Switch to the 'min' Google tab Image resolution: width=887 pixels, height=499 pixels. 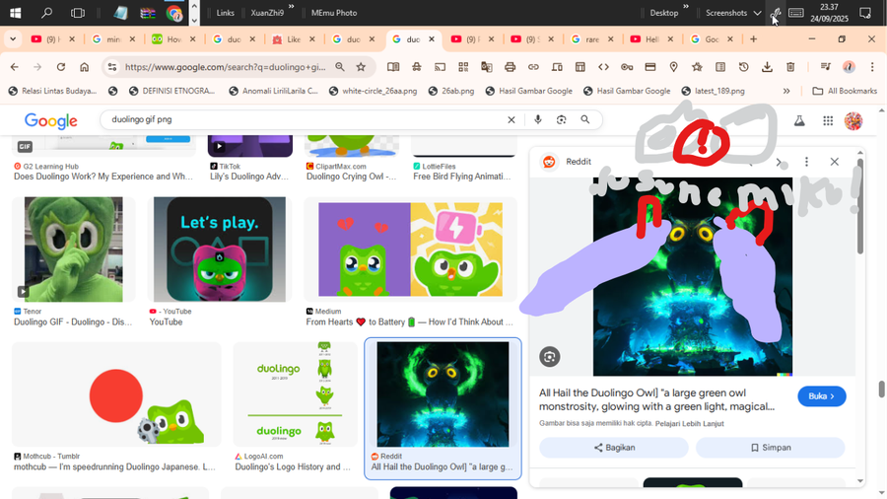pyautogui.click(x=113, y=39)
